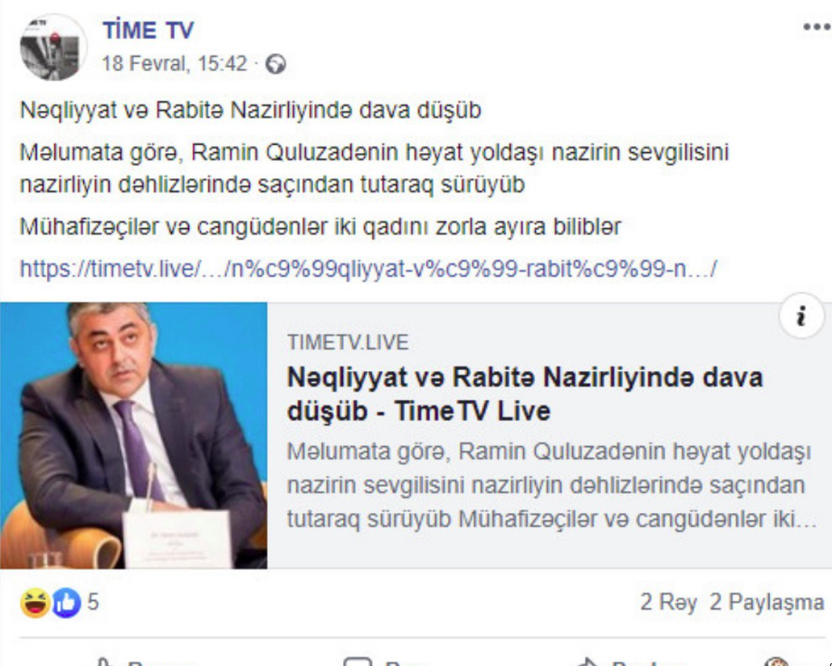The height and width of the screenshot is (666, 832).
Task: Open the TIME TV profile picture
Action: click(x=53, y=47)
